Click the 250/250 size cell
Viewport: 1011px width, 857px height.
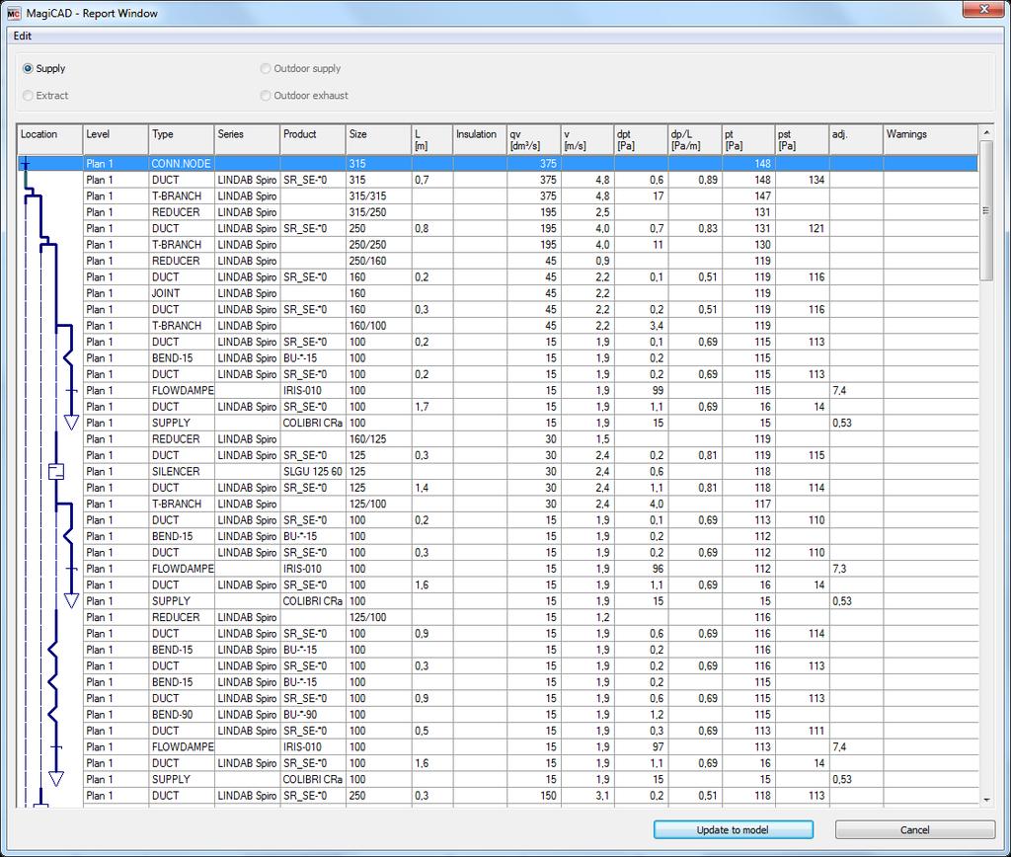[379, 245]
